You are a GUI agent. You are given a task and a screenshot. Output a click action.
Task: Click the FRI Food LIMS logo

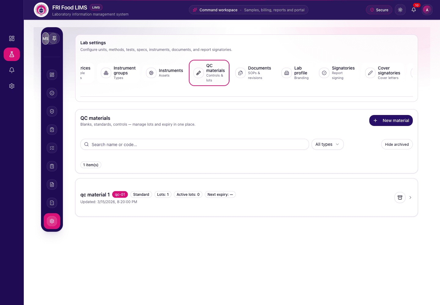tap(41, 10)
